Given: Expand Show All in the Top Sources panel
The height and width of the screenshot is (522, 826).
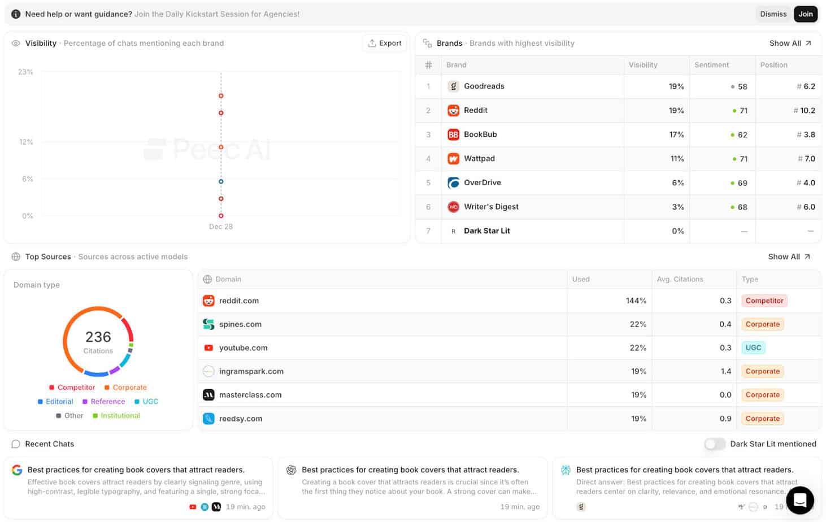Looking at the screenshot, I should click(x=789, y=256).
